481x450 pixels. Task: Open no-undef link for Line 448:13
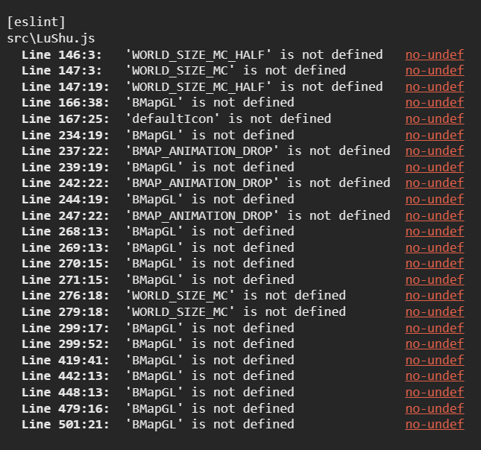click(435, 393)
